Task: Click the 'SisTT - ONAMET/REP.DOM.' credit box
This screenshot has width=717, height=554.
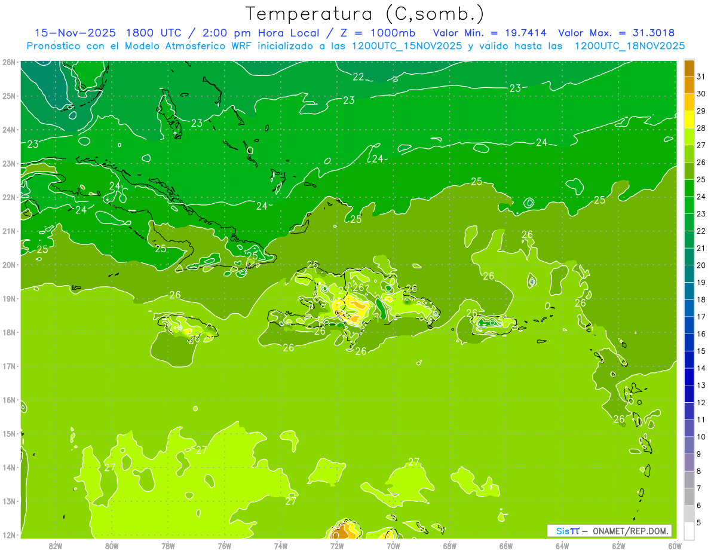Action: 609,531
